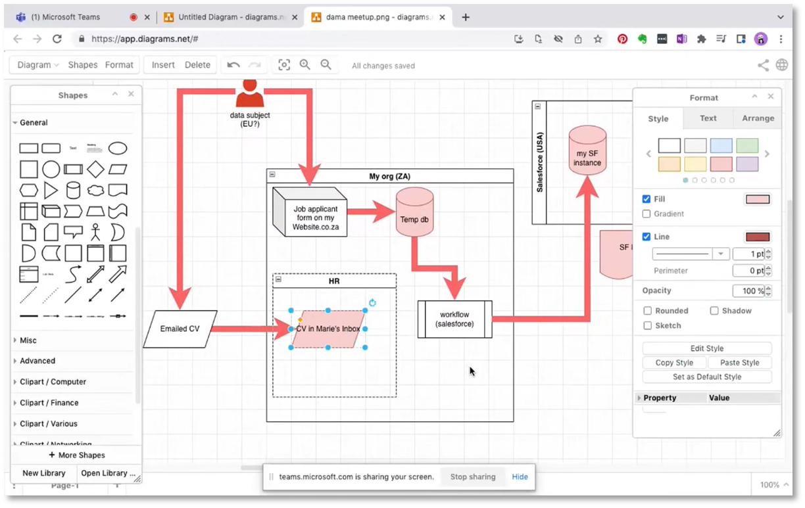The width and height of the screenshot is (805, 508).
Task: Open the Line color swatch
Action: tap(758, 237)
